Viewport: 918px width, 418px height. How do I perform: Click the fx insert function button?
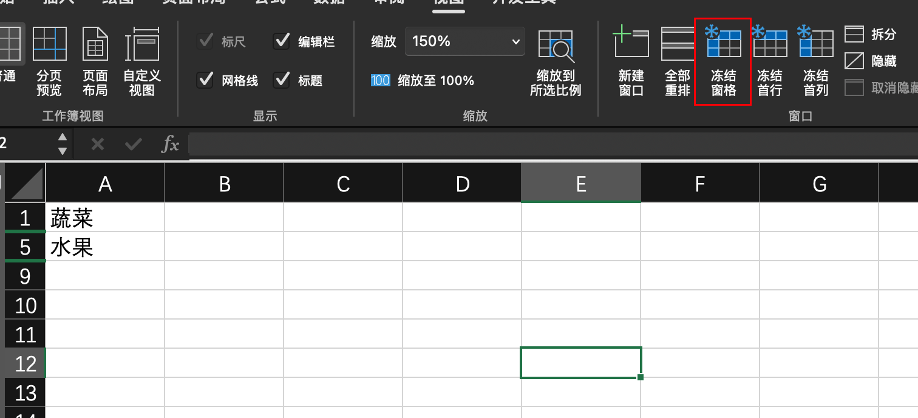point(169,145)
